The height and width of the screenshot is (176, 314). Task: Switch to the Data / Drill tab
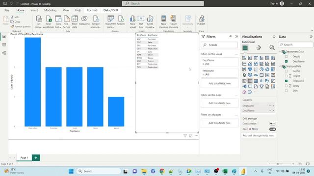(x=110, y=10)
